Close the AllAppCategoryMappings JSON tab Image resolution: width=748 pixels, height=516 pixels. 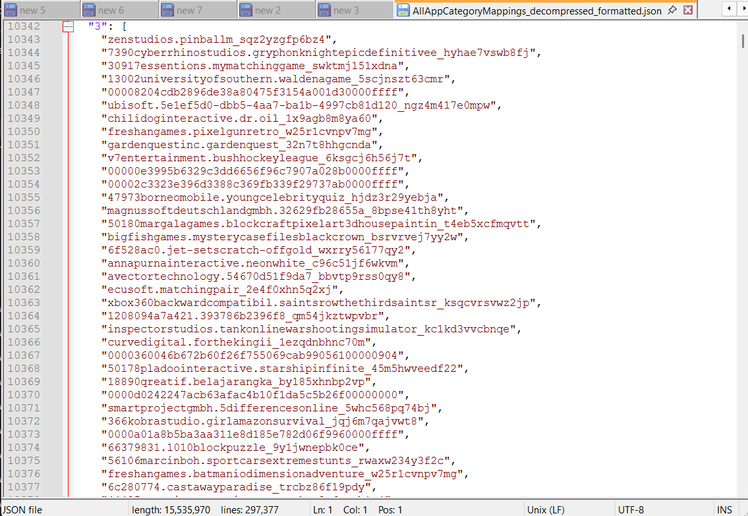click(x=688, y=9)
